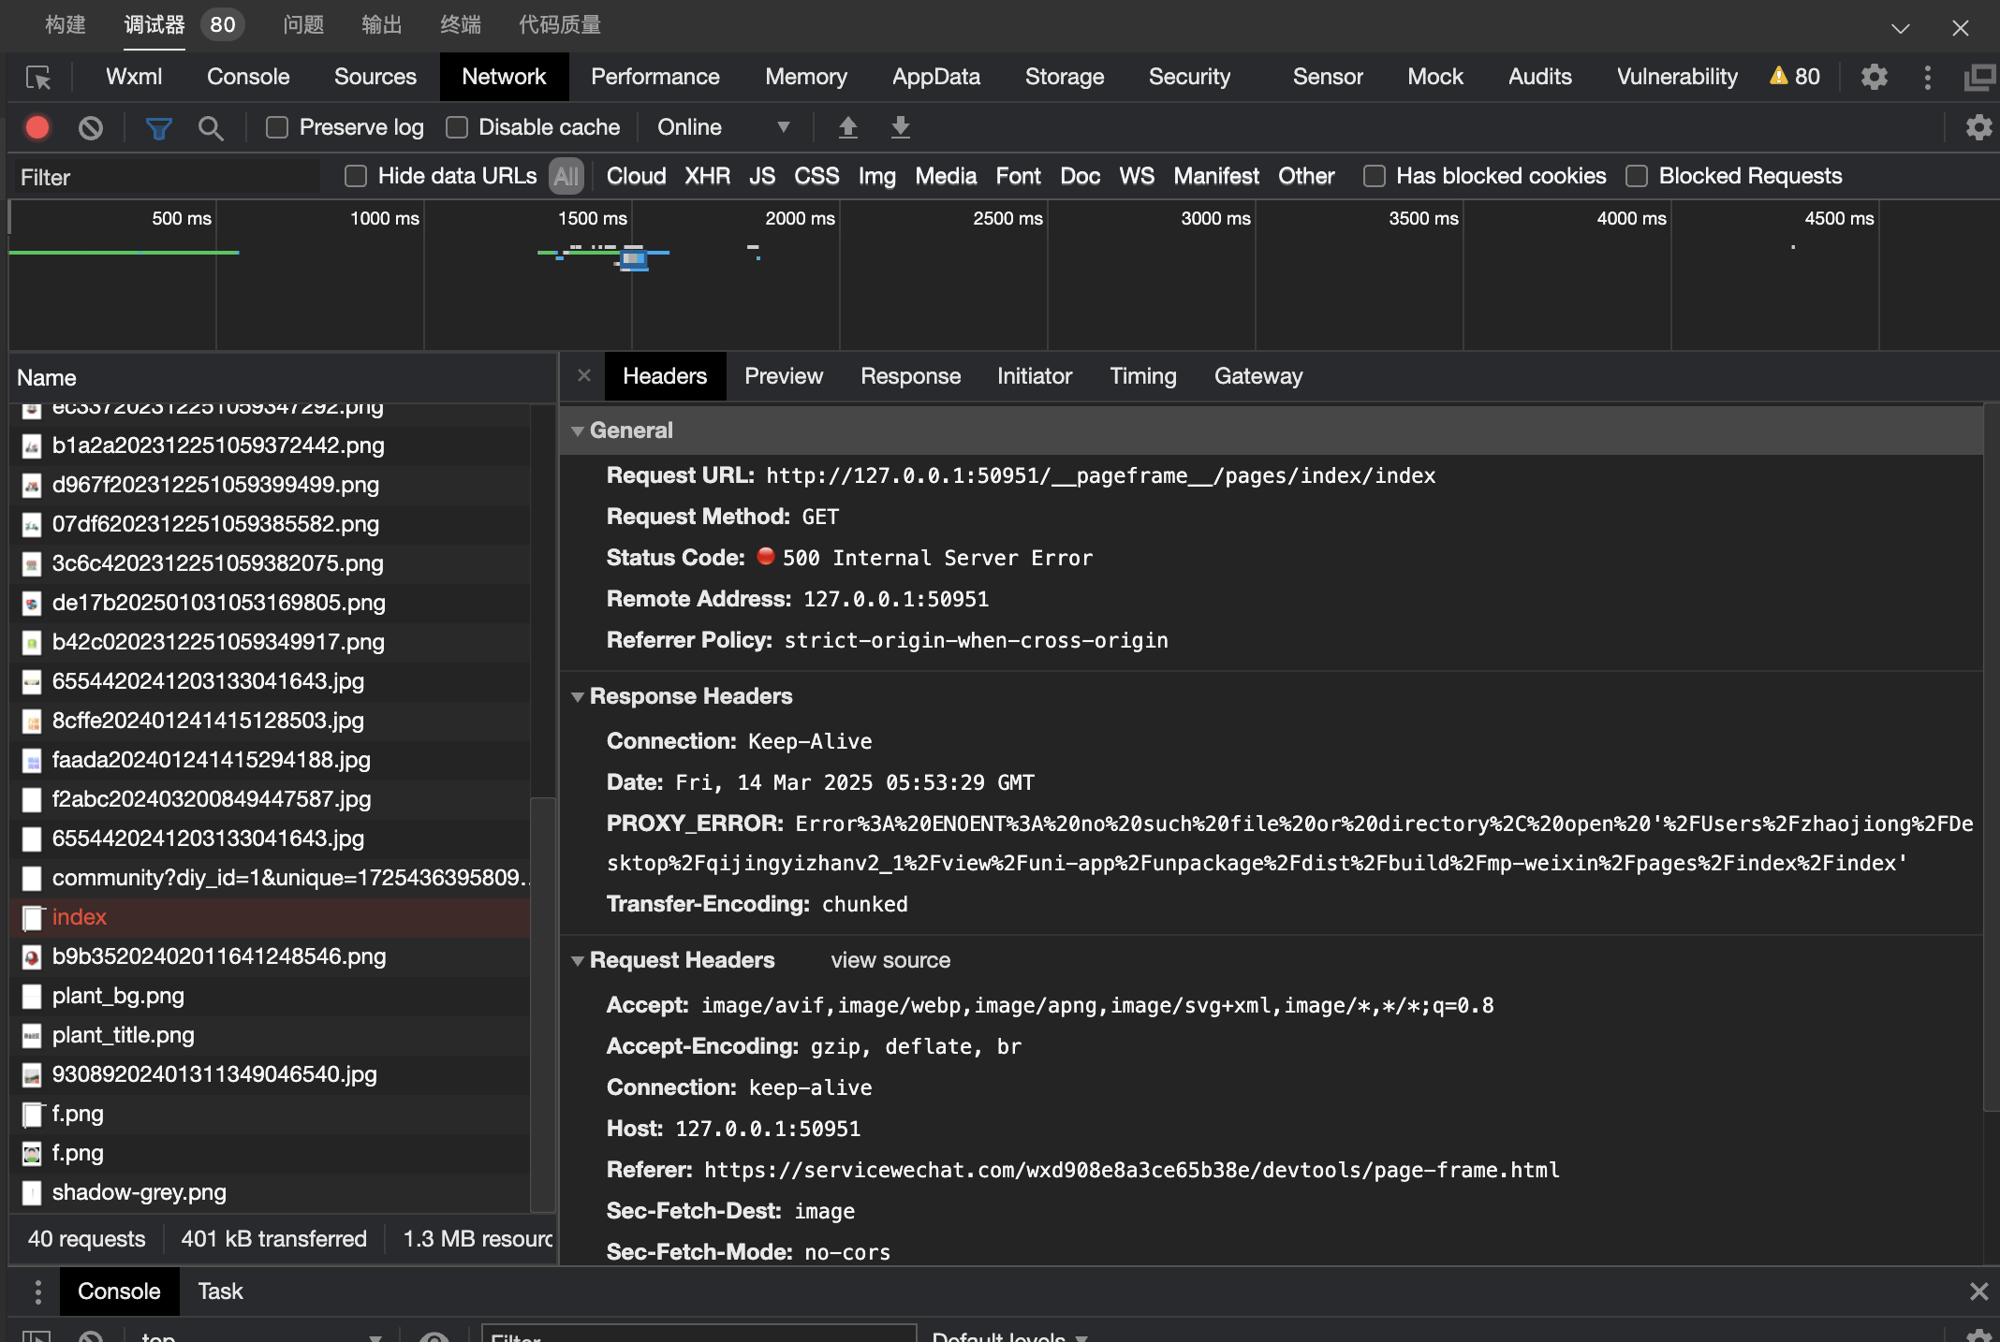Open DevTools settings gear in tab bar

click(x=1874, y=77)
